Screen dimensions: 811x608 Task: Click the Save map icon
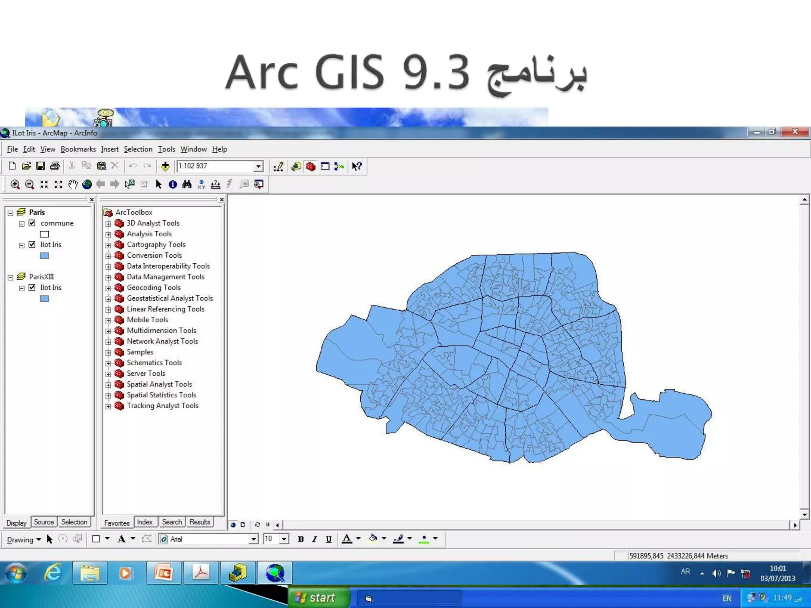coord(40,166)
